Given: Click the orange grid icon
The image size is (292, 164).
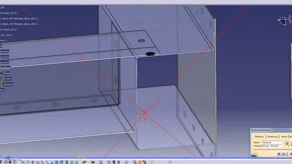Looking at the screenshot, I should point(152,162).
